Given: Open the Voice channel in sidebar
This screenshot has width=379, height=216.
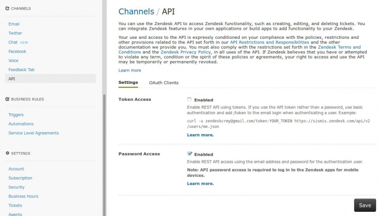Looking at the screenshot, I should pos(13,61).
